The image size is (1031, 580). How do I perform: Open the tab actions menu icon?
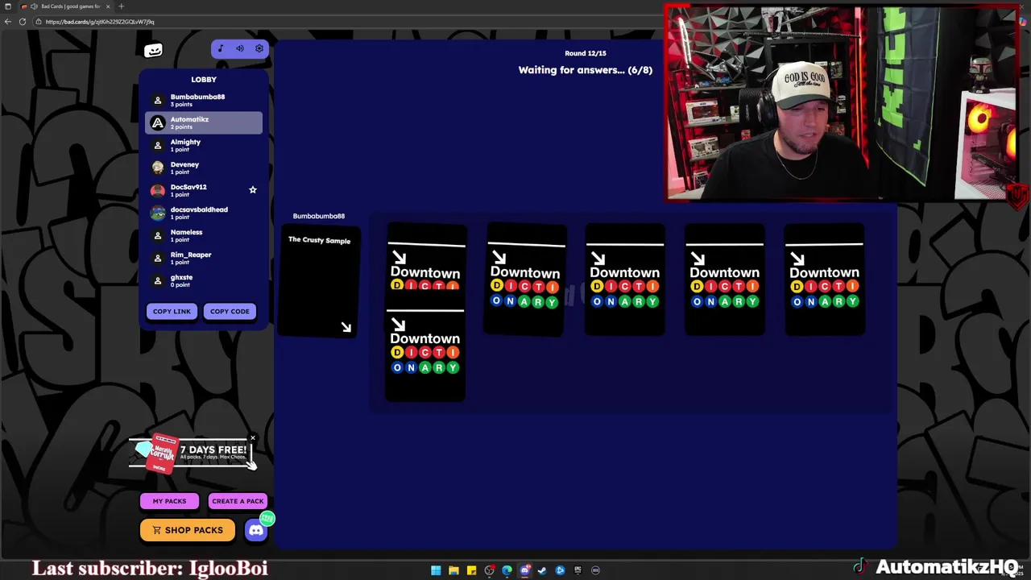tap(8, 6)
